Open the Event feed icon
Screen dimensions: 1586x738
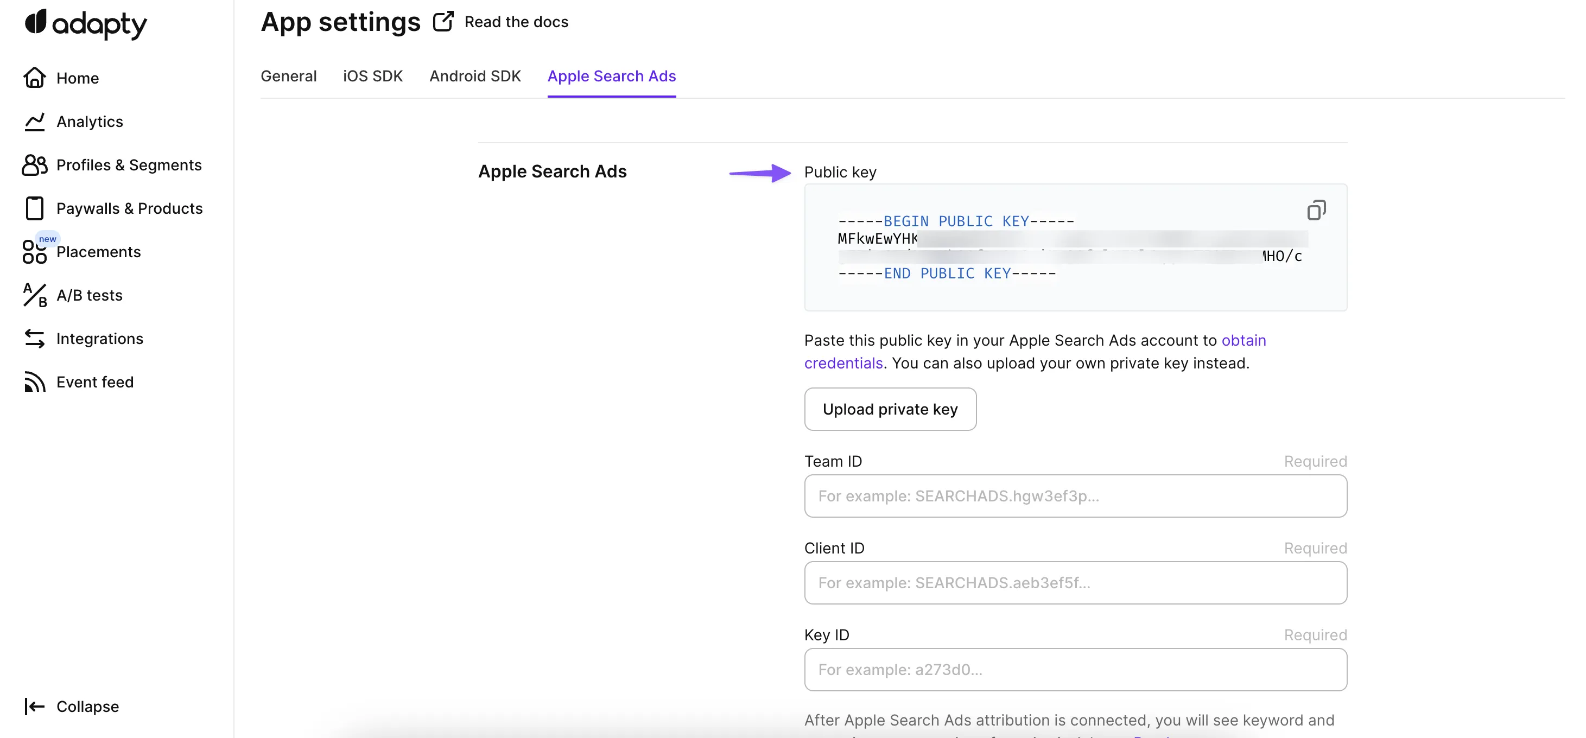pyautogui.click(x=35, y=381)
